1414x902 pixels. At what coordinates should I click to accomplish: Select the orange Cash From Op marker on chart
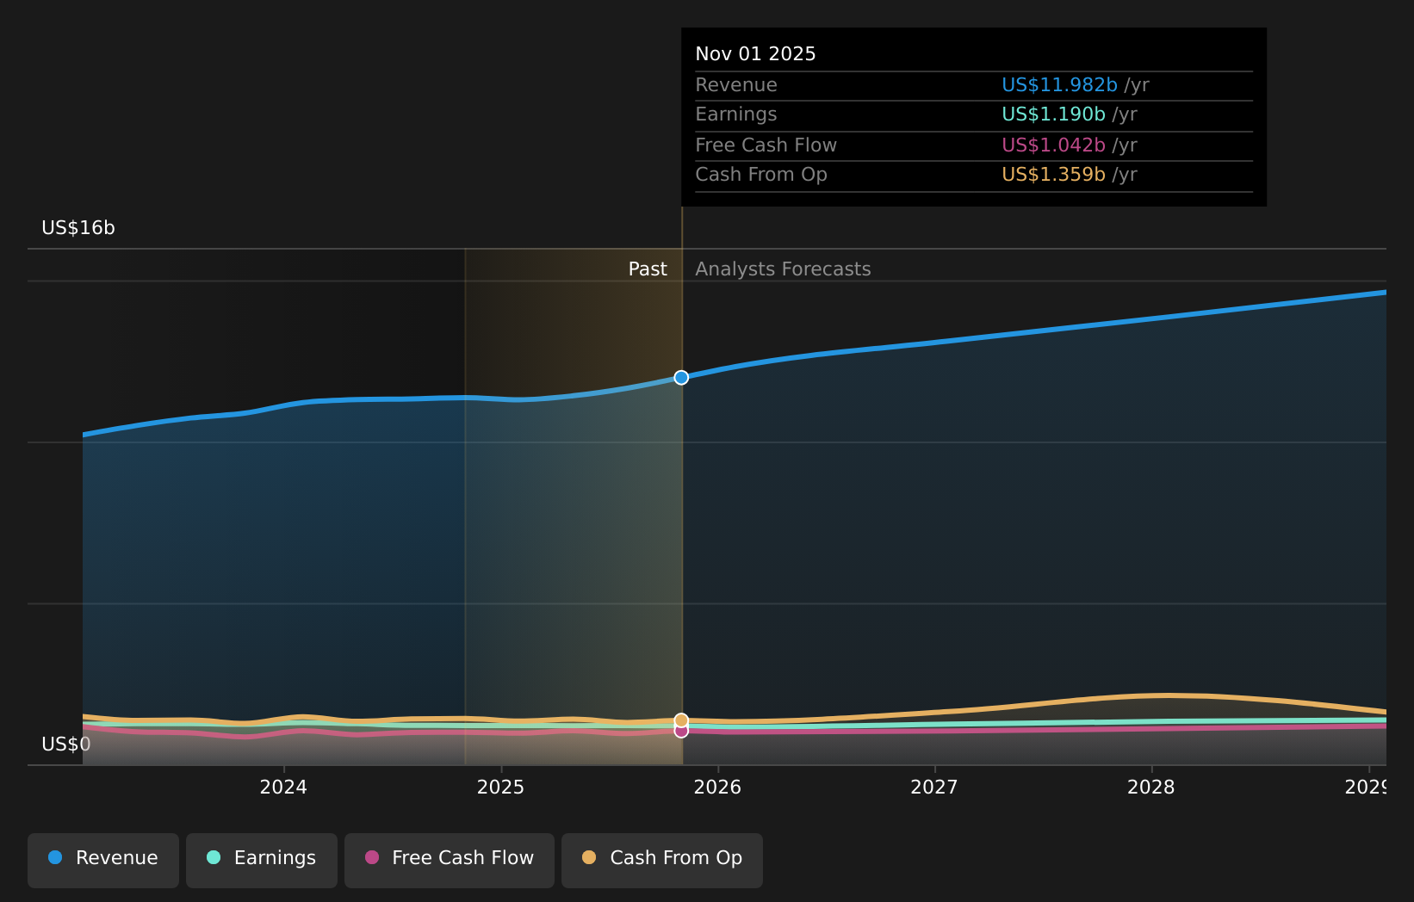681,720
